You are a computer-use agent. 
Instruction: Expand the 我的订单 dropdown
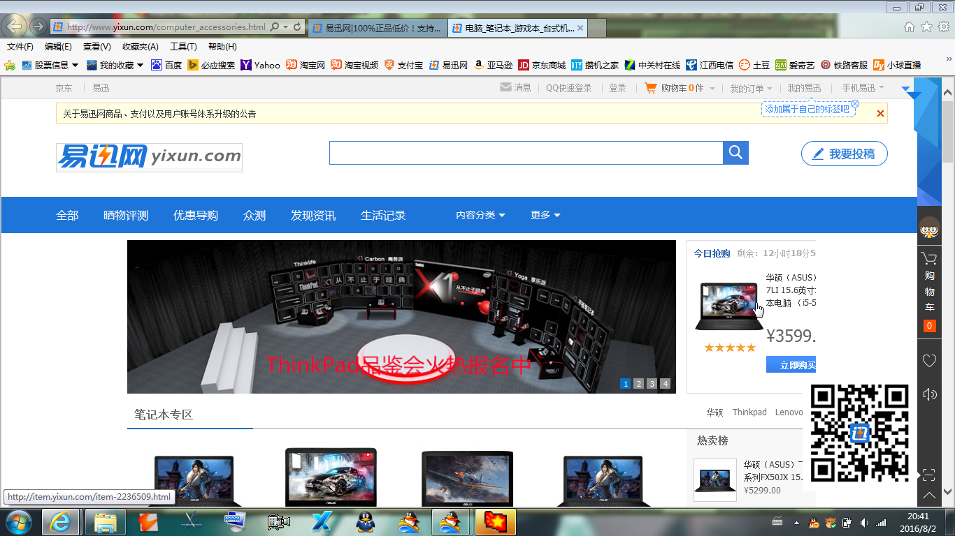(x=752, y=88)
